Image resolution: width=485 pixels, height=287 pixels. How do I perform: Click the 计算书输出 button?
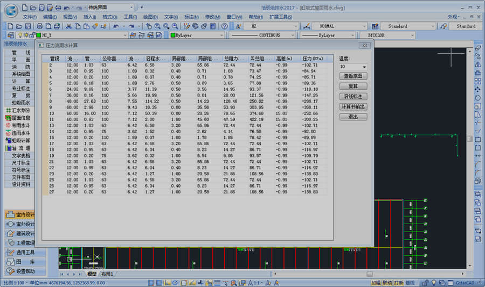(x=353, y=106)
